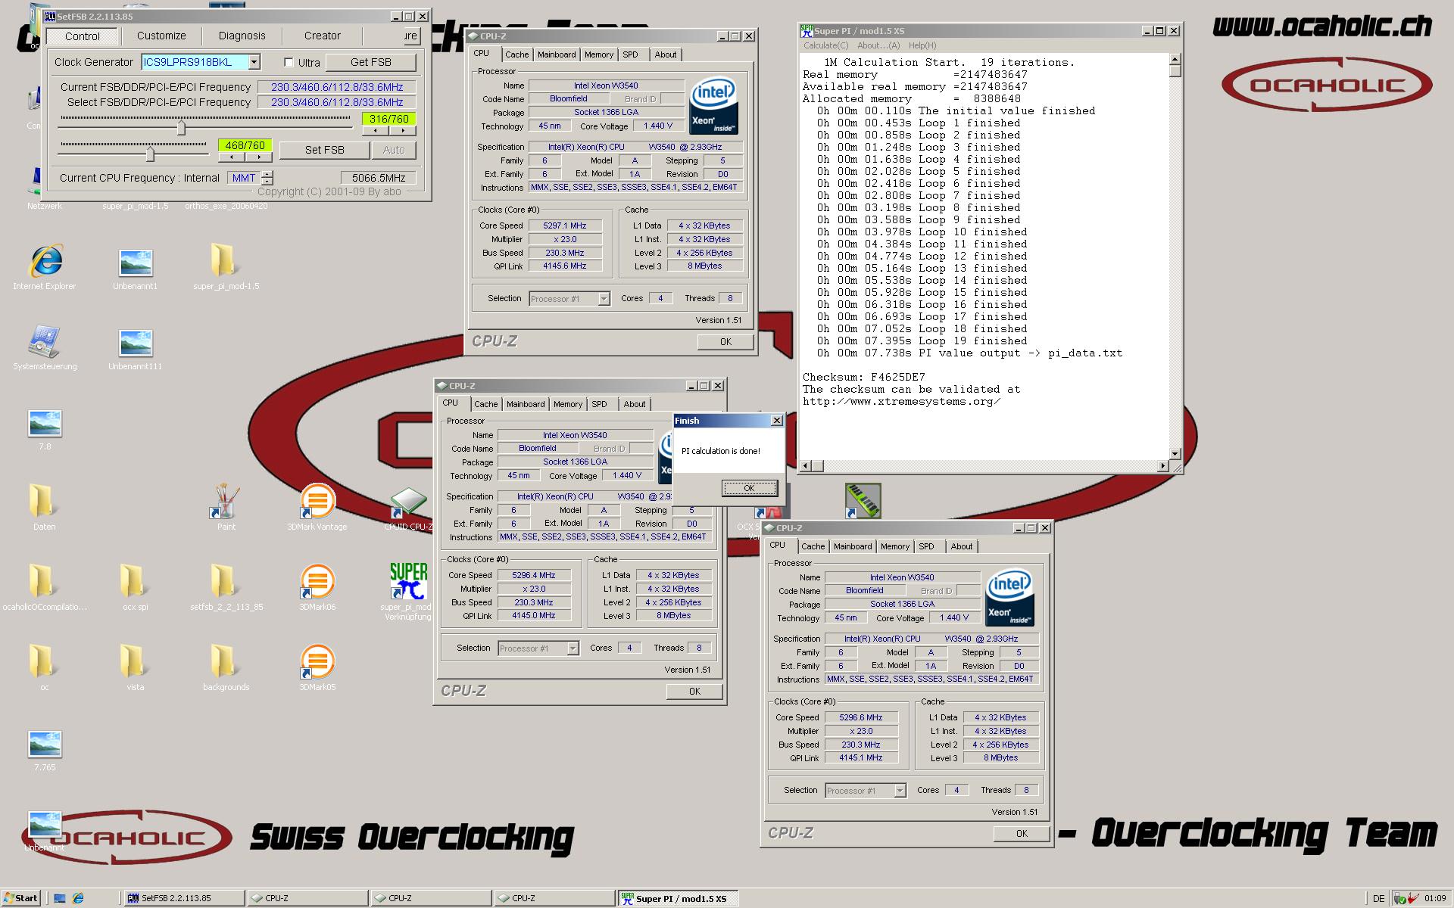Open Processor selection dropdown in bottom-right CPU-Z

click(x=900, y=791)
